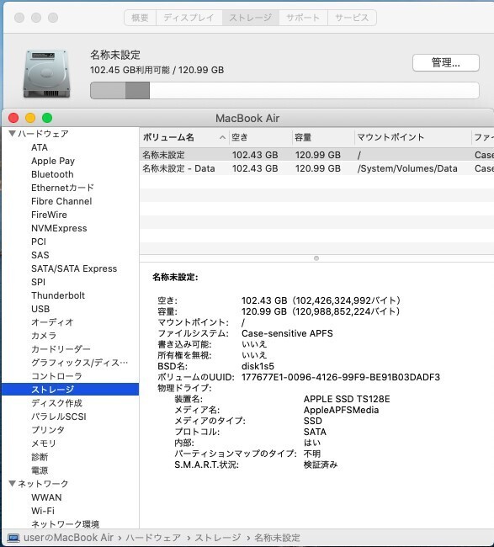Select カメラ in the sidebar
494x547 pixels.
(44, 336)
